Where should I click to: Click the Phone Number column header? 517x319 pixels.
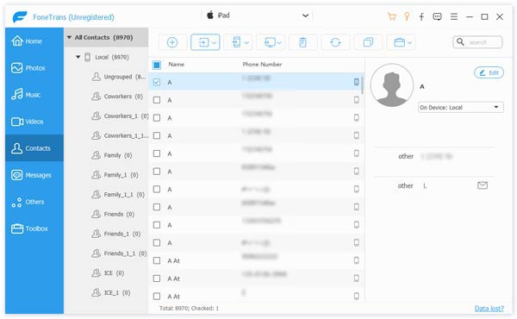pos(262,65)
